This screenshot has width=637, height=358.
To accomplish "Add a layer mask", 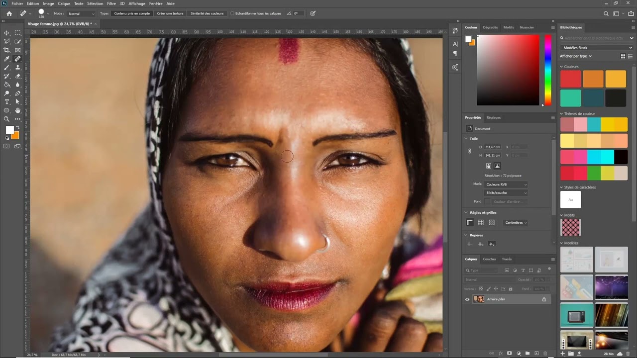I will coord(510,353).
